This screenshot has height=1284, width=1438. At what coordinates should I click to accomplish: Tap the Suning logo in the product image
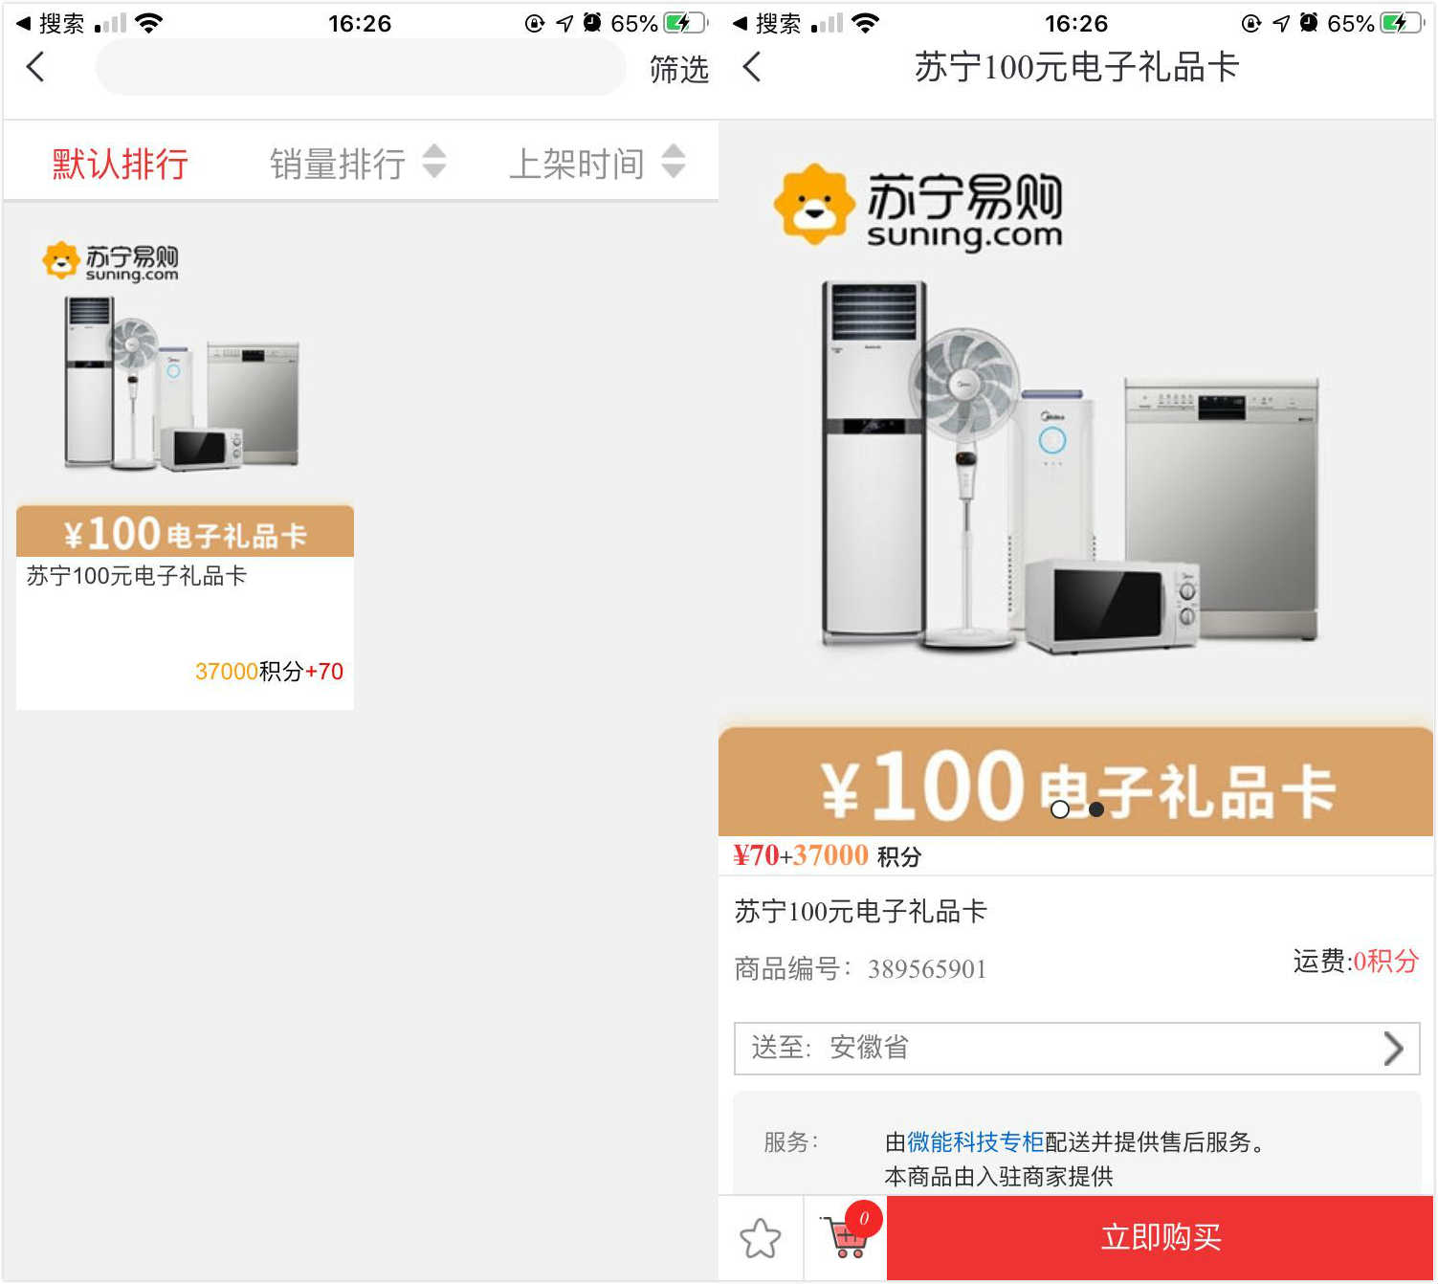coord(918,206)
